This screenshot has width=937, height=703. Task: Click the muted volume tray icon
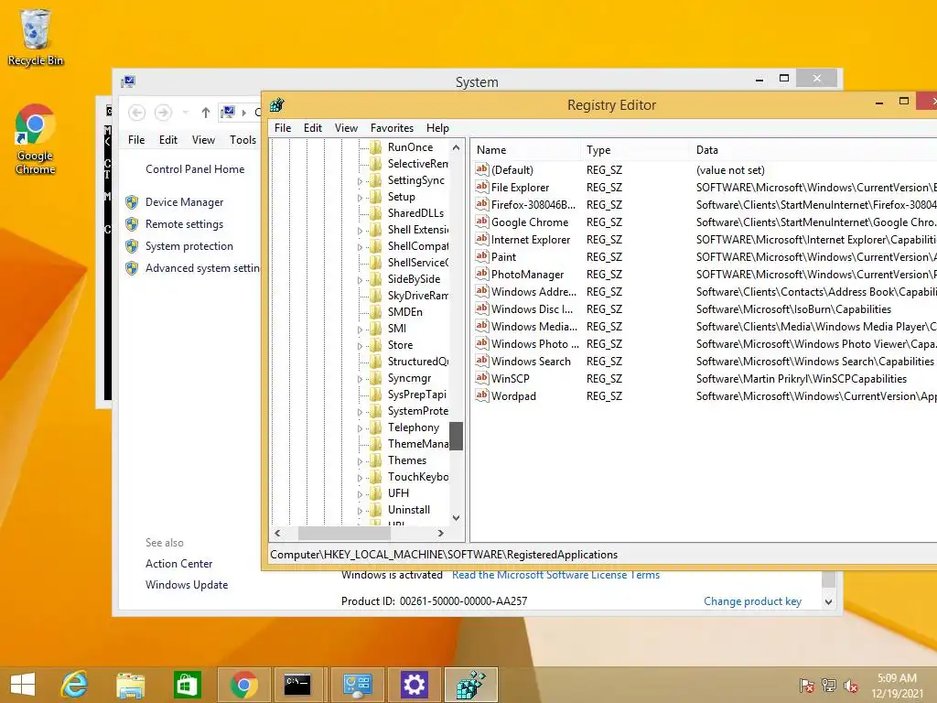pos(851,686)
